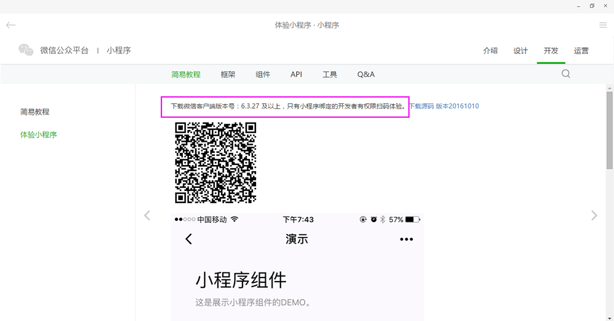
Task: Click the search magnifier icon
Action: [x=565, y=74]
